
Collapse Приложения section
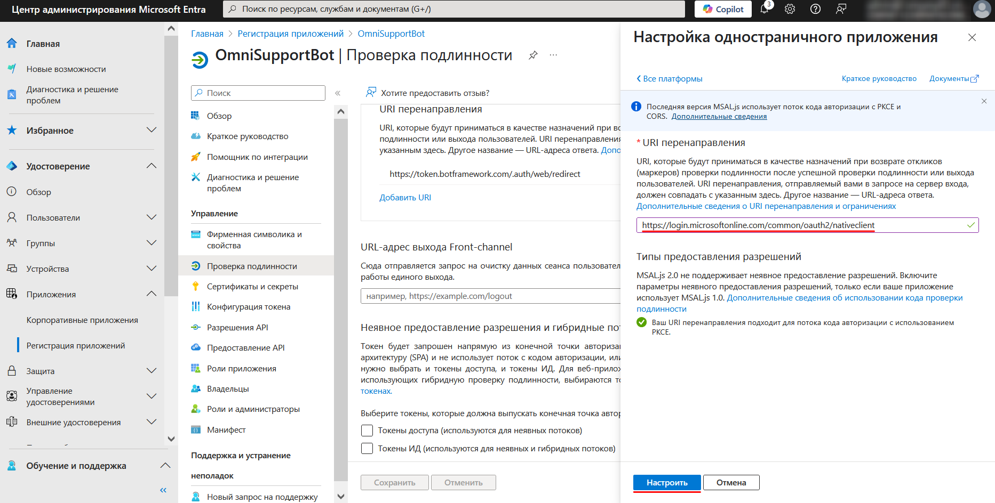tap(152, 294)
